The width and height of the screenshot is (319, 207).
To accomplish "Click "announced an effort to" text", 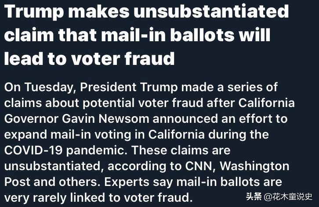I will (x=220, y=118).
